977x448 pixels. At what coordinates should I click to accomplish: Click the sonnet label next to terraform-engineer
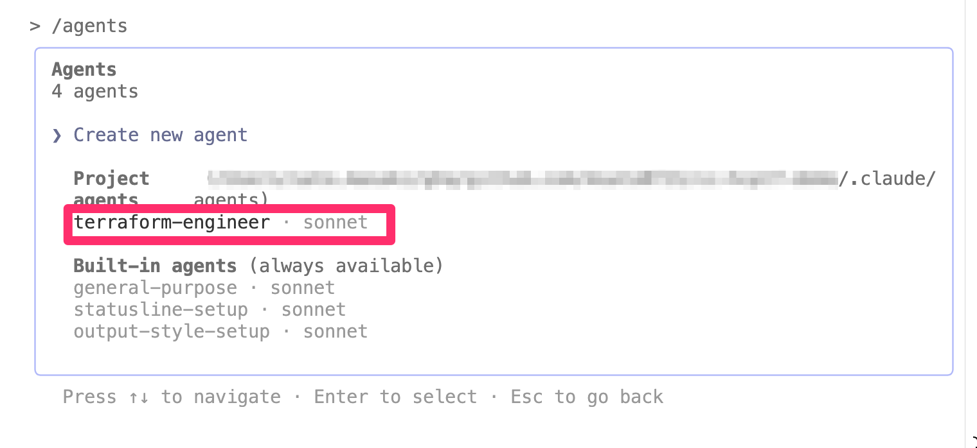click(336, 223)
